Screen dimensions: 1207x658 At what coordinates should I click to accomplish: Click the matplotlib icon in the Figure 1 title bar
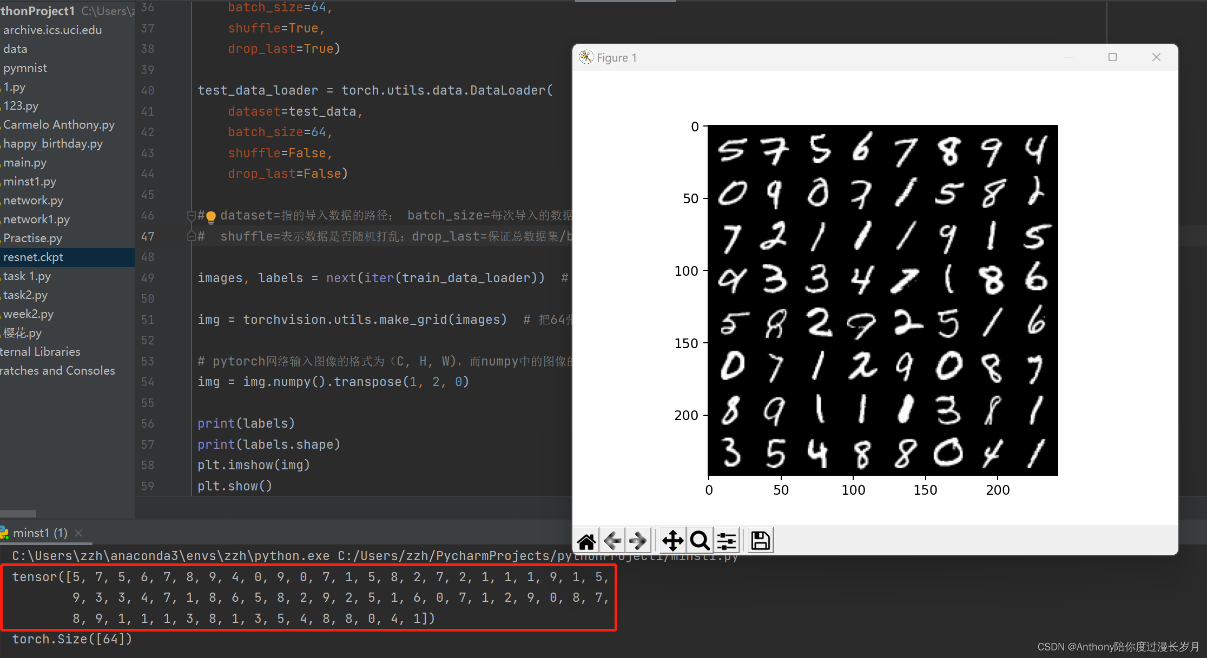tap(586, 57)
